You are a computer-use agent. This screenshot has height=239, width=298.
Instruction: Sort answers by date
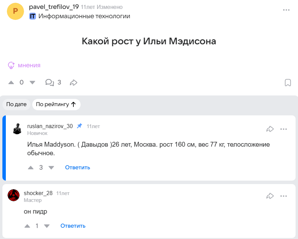click(16, 104)
